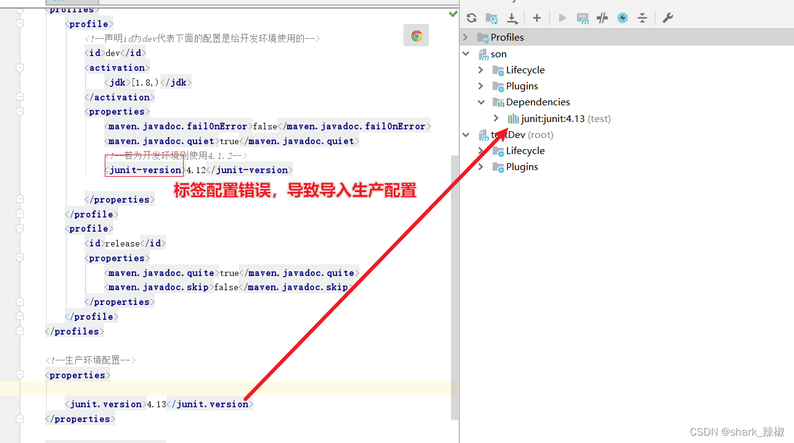Click the Download Sources icon
The height and width of the screenshot is (443, 794).
[x=512, y=18]
